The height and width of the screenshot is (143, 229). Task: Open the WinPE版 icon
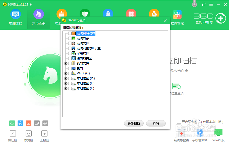point(218,132)
